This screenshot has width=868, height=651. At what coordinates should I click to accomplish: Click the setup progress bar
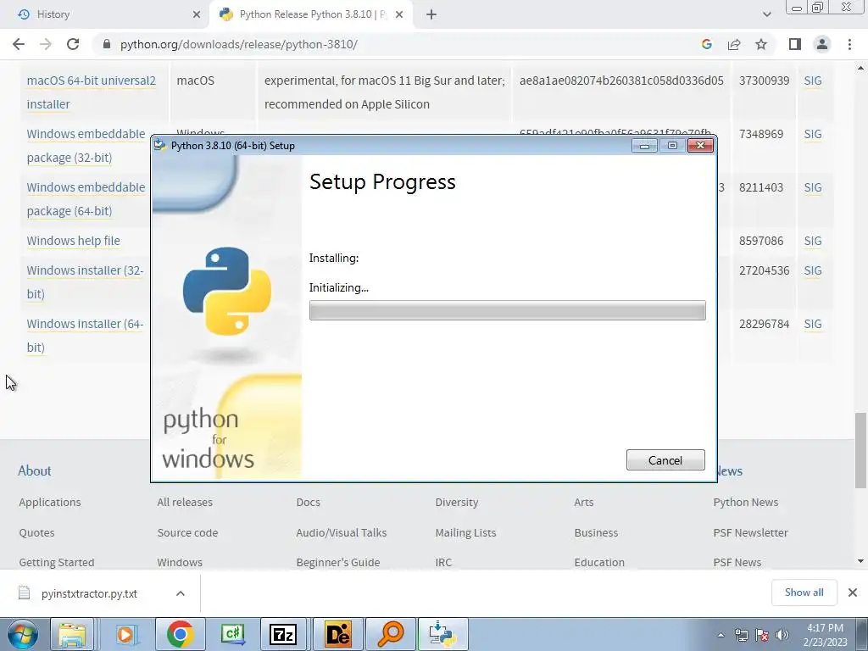pyautogui.click(x=507, y=310)
